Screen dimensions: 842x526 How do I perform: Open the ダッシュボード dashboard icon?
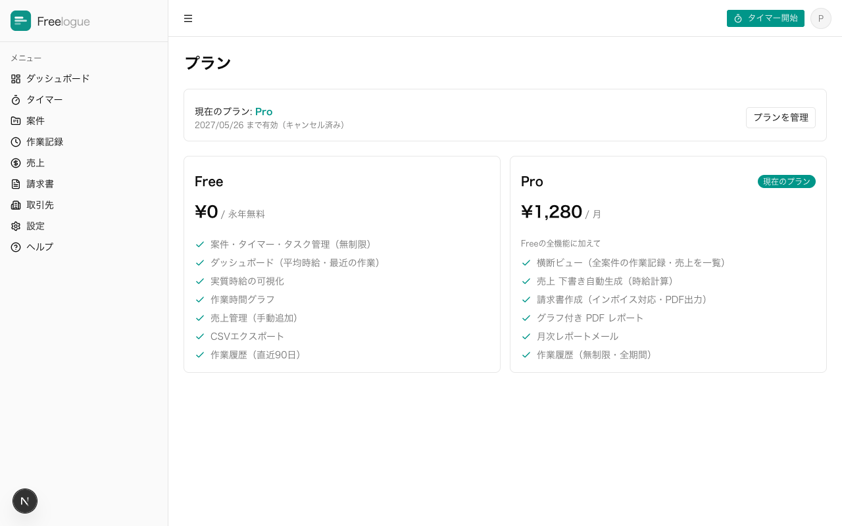(x=16, y=79)
